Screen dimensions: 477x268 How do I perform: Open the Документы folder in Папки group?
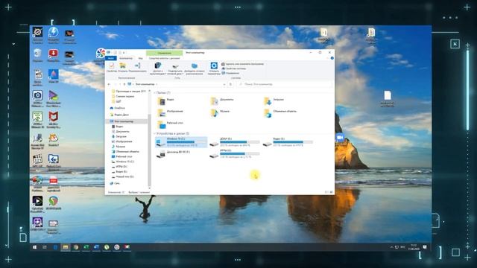(x=223, y=100)
